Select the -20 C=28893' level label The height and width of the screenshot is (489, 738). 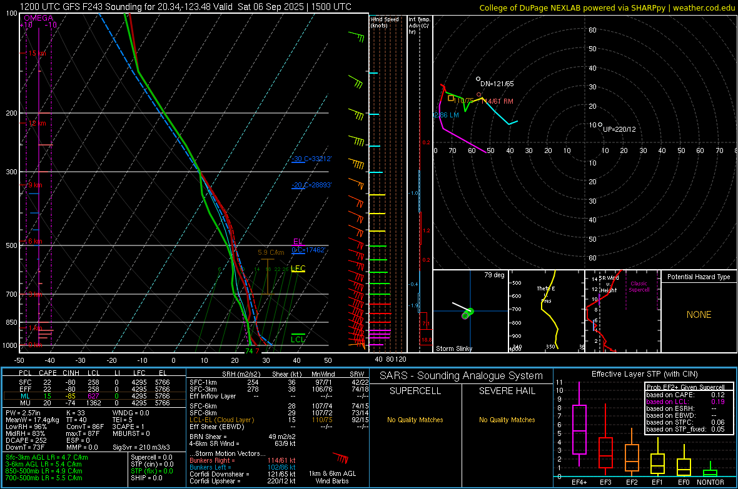pos(311,185)
